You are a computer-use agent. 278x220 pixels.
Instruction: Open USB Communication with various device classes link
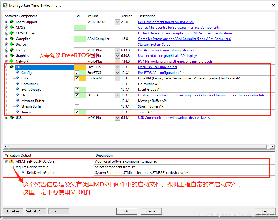coord(174,118)
